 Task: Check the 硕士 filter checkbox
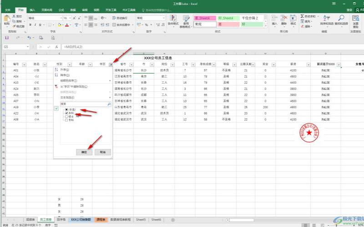(66, 117)
